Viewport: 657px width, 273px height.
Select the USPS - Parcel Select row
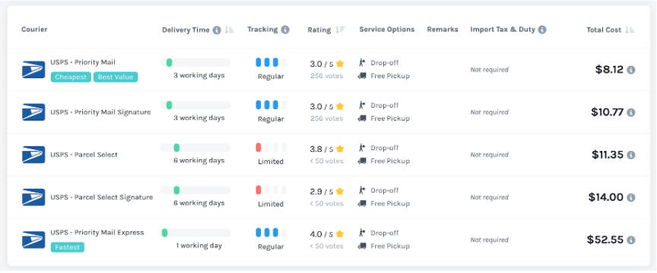pos(328,155)
